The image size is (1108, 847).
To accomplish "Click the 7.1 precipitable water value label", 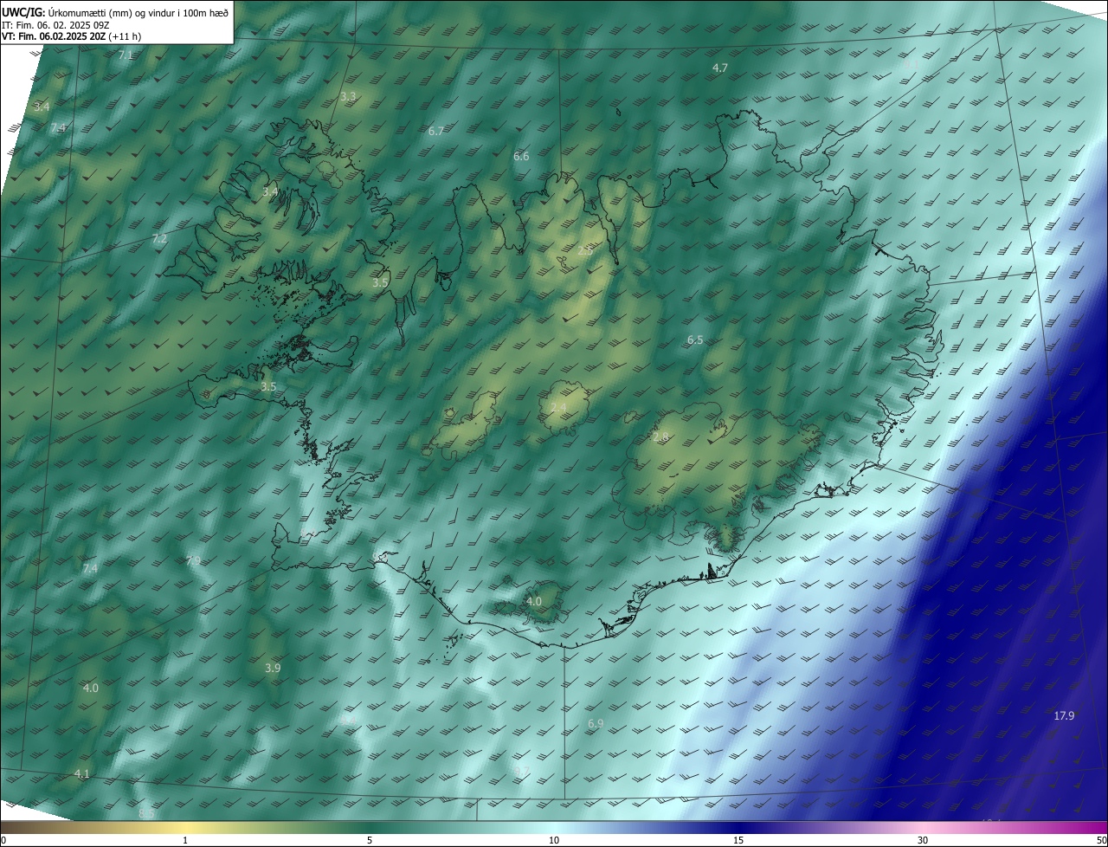I will [x=126, y=55].
